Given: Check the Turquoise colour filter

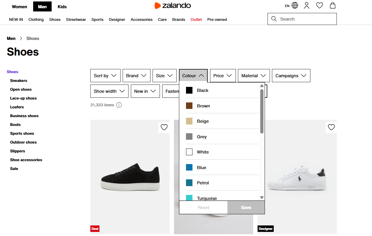Looking at the screenshot, I should tap(189, 198).
